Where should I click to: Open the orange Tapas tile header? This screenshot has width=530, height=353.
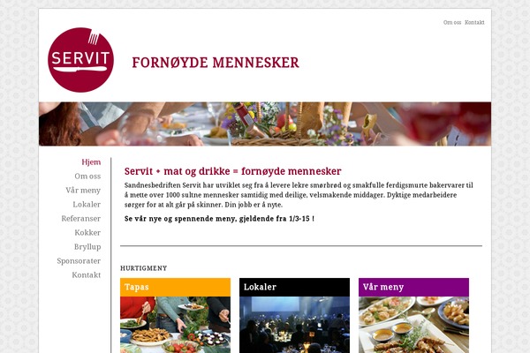click(x=176, y=287)
